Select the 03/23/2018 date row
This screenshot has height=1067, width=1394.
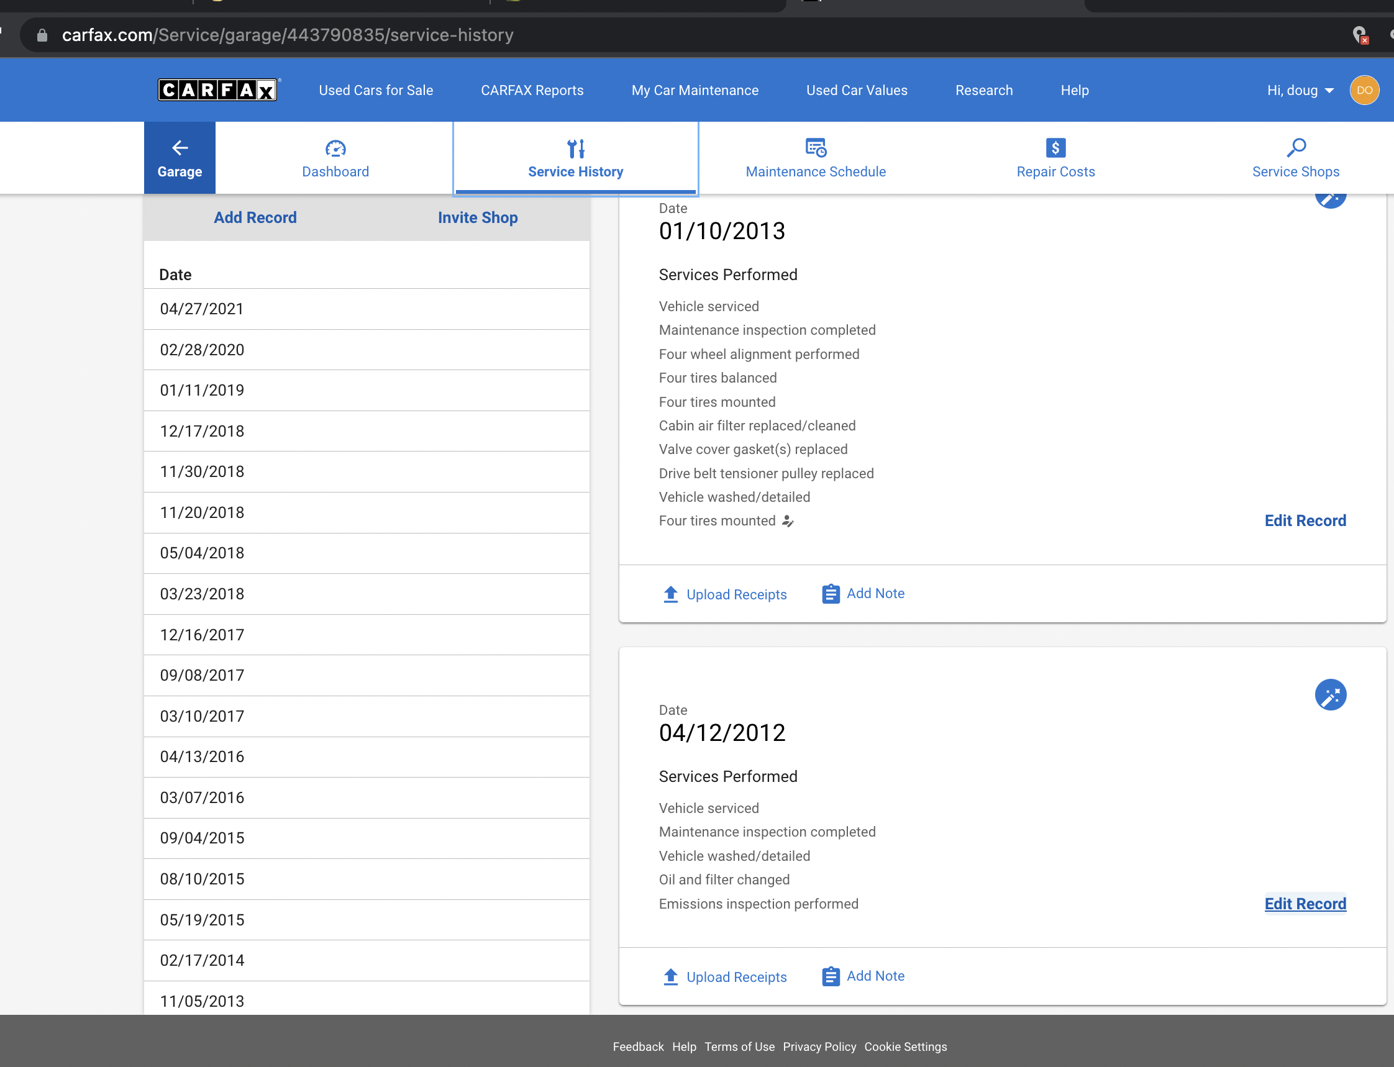coord(367,594)
